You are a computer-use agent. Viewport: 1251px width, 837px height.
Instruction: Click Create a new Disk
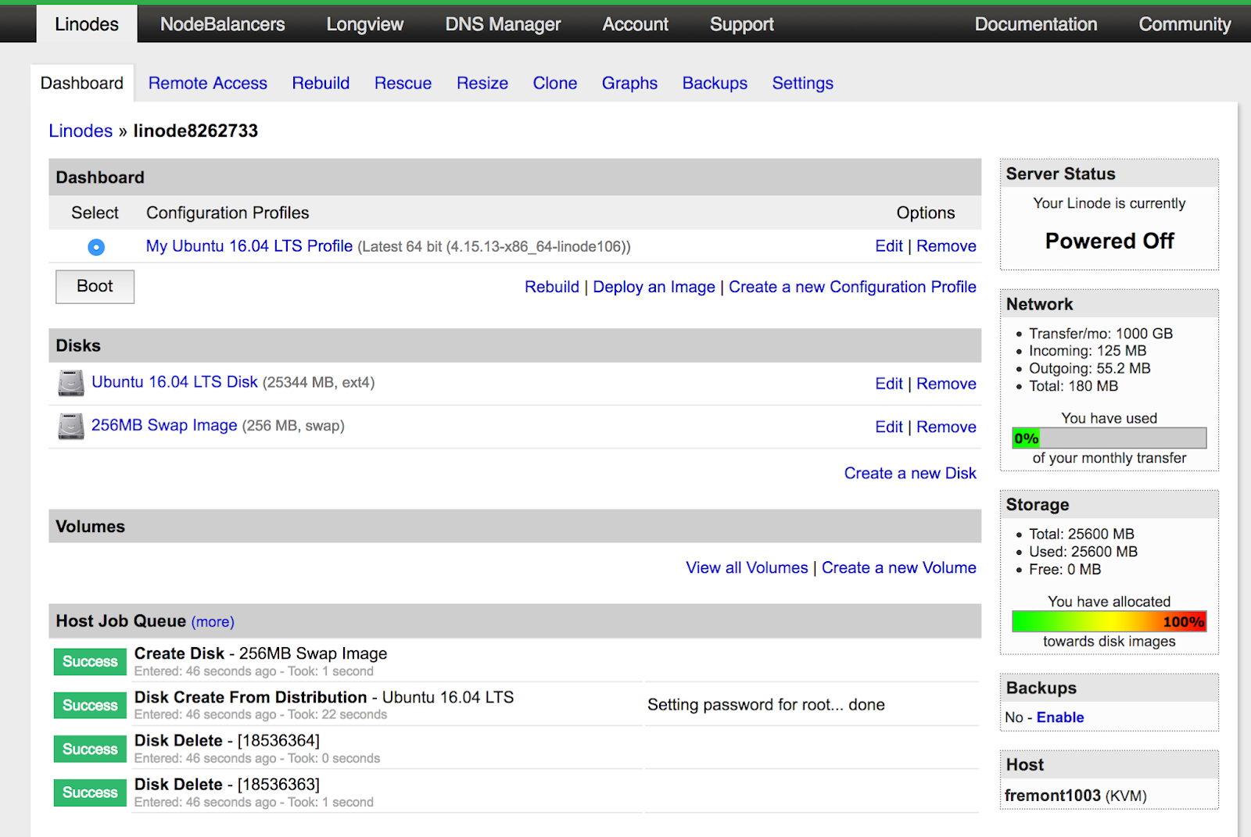pos(910,473)
